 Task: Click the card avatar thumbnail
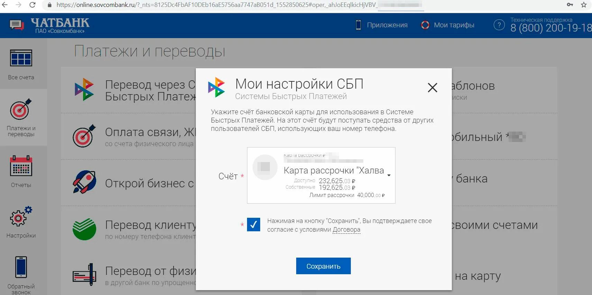coord(265,167)
